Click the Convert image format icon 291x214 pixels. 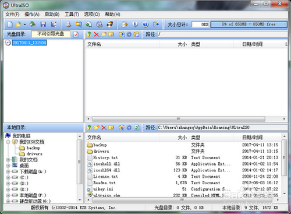89,24
